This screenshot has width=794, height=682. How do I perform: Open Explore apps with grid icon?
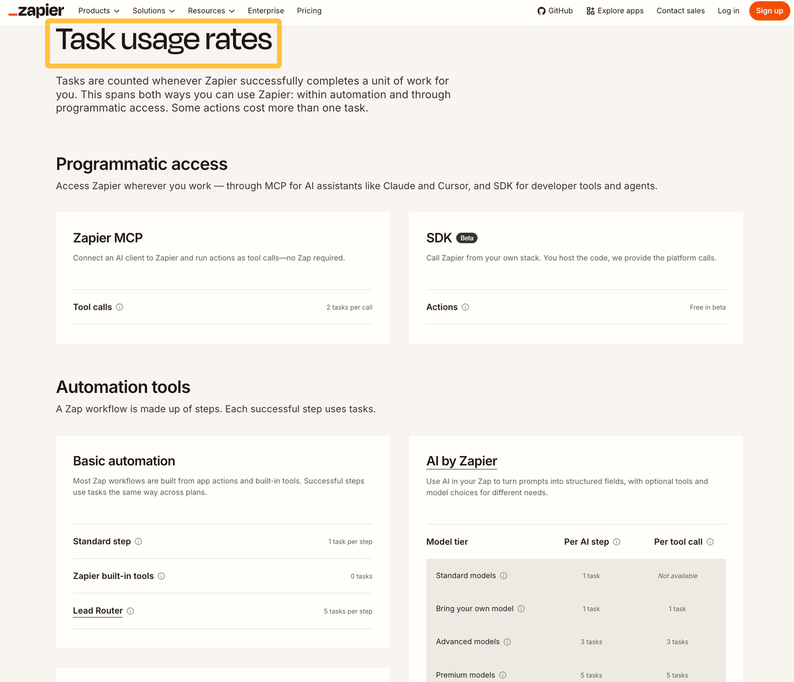pos(615,11)
